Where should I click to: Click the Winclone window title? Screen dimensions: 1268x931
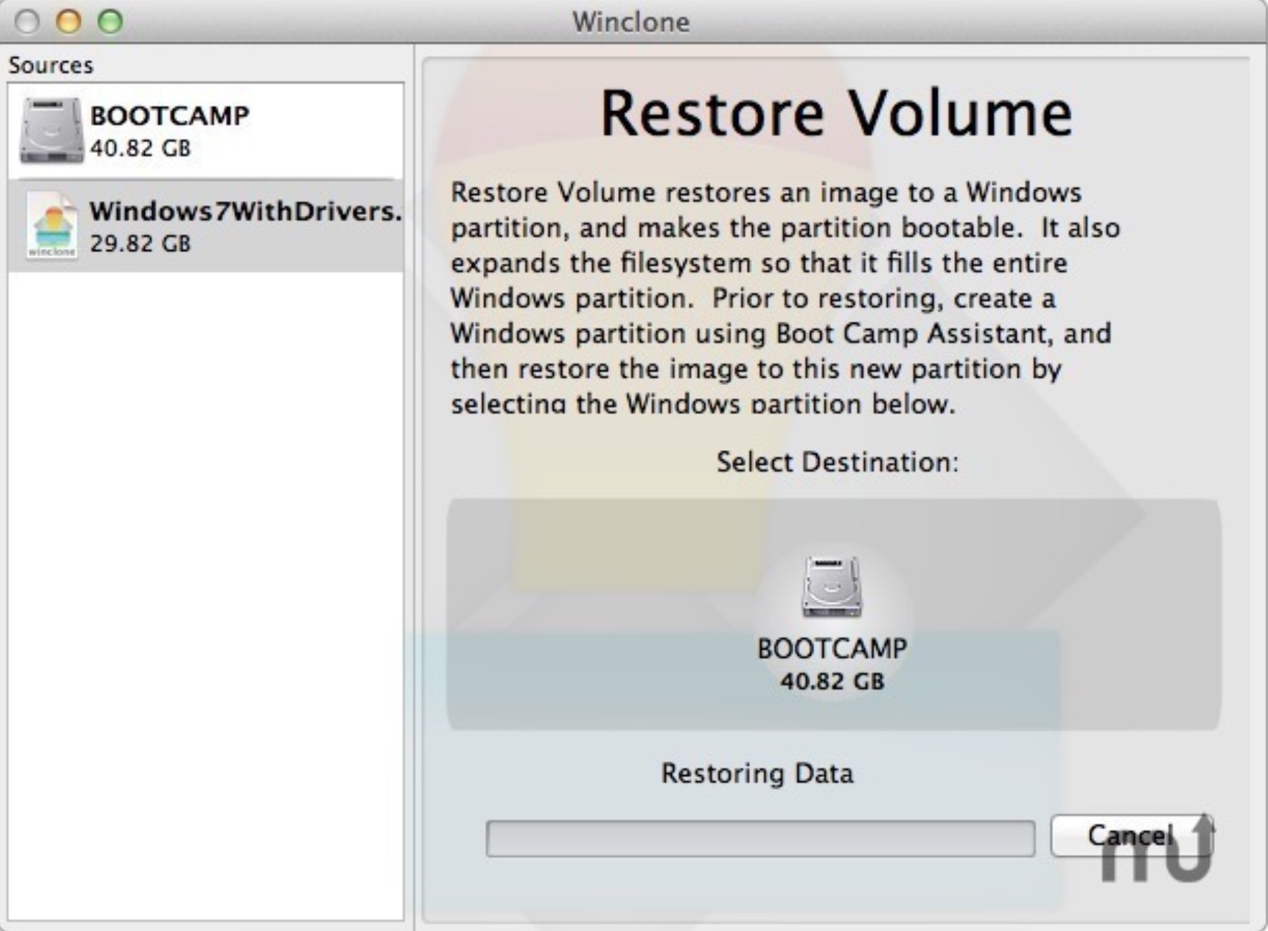[x=631, y=22]
